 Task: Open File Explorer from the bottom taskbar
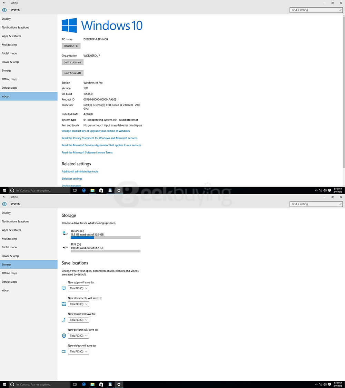[x=92, y=384]
